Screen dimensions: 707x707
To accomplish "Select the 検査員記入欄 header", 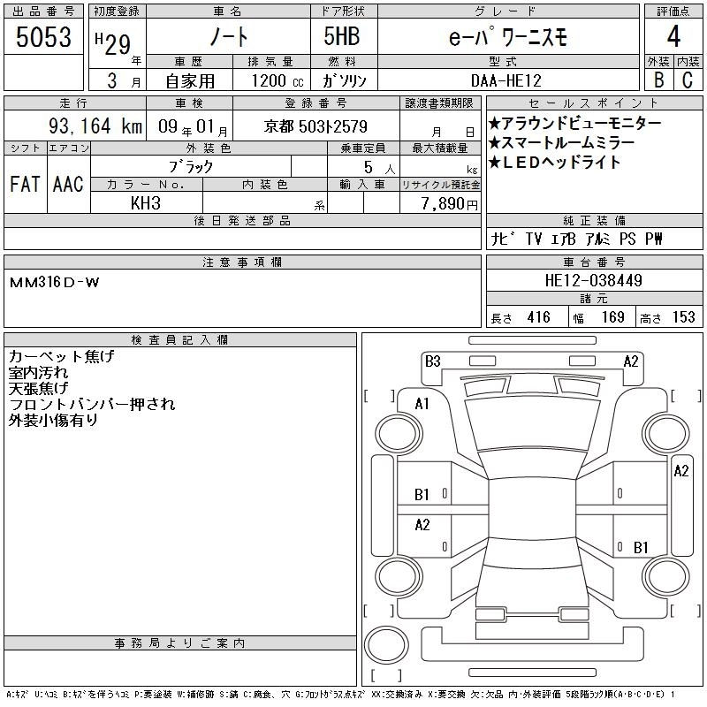I will (x=179, y=340).
